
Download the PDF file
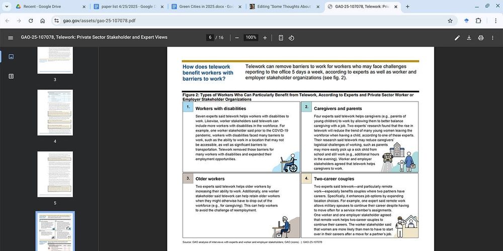point(469,38)
